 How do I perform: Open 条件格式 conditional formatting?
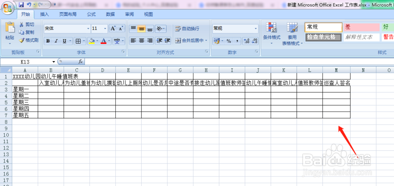click(x=271, y=33)
